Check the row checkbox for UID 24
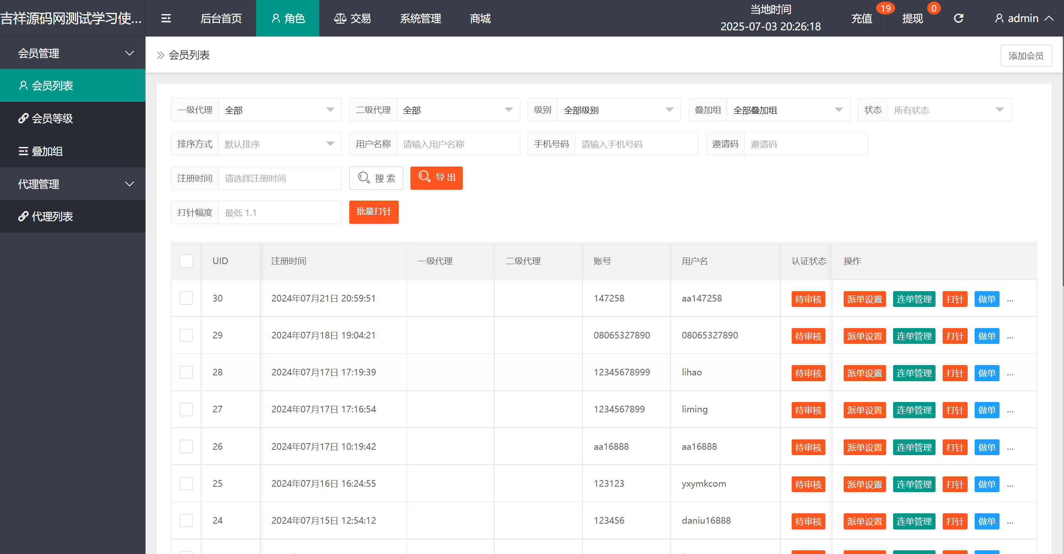1064x554 pixels. point(186,520)
